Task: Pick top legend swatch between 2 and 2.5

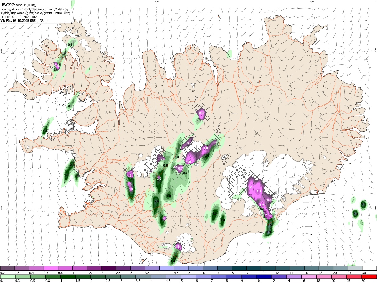Action: click(108, 269)
